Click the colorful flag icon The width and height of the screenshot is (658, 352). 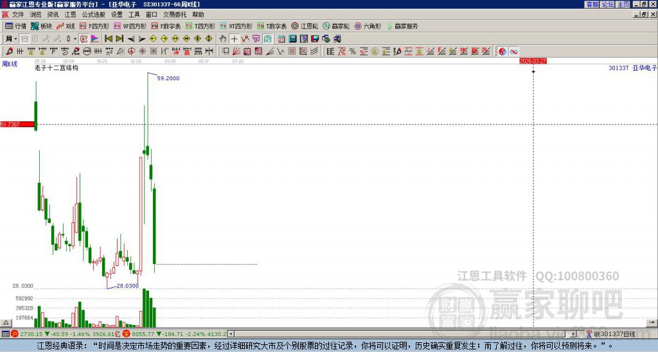click(x=95, y=39)
